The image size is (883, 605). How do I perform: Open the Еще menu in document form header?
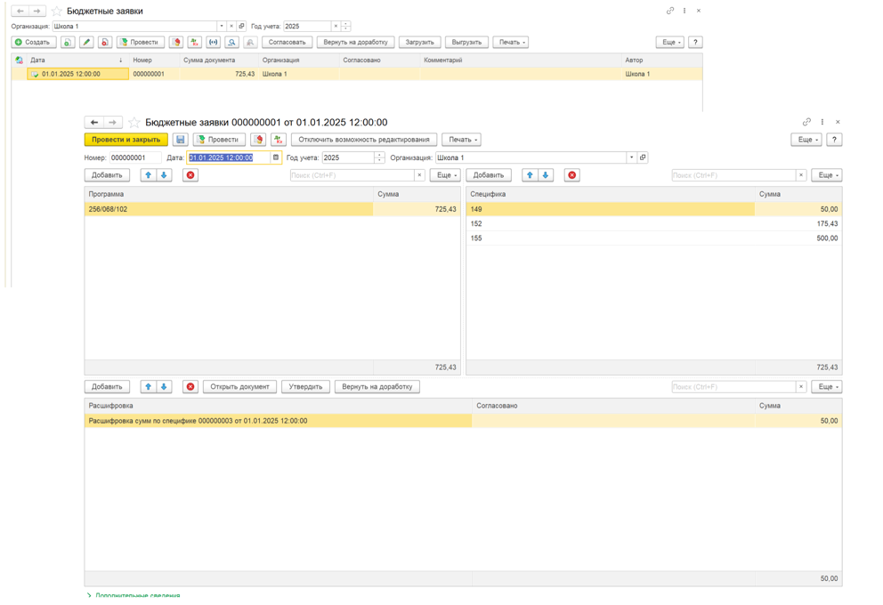[807, 140]
